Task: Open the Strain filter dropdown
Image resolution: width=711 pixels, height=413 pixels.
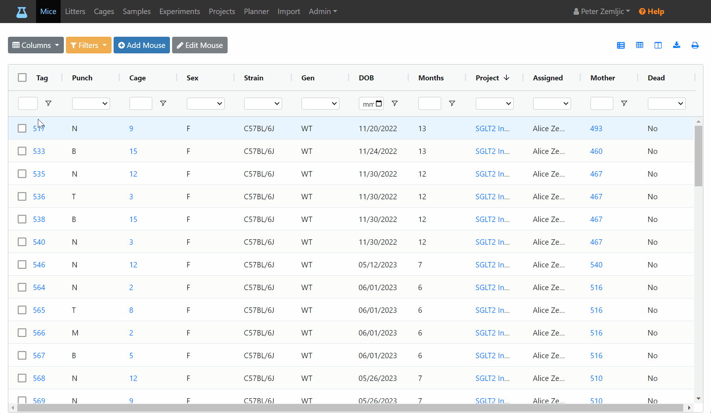Action: pyautogui.click(x=263, y=103)
